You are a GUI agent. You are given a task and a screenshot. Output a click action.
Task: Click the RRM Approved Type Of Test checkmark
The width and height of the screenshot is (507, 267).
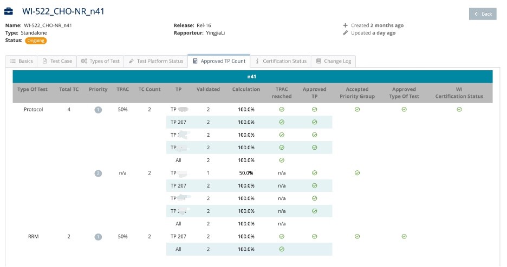404,236
